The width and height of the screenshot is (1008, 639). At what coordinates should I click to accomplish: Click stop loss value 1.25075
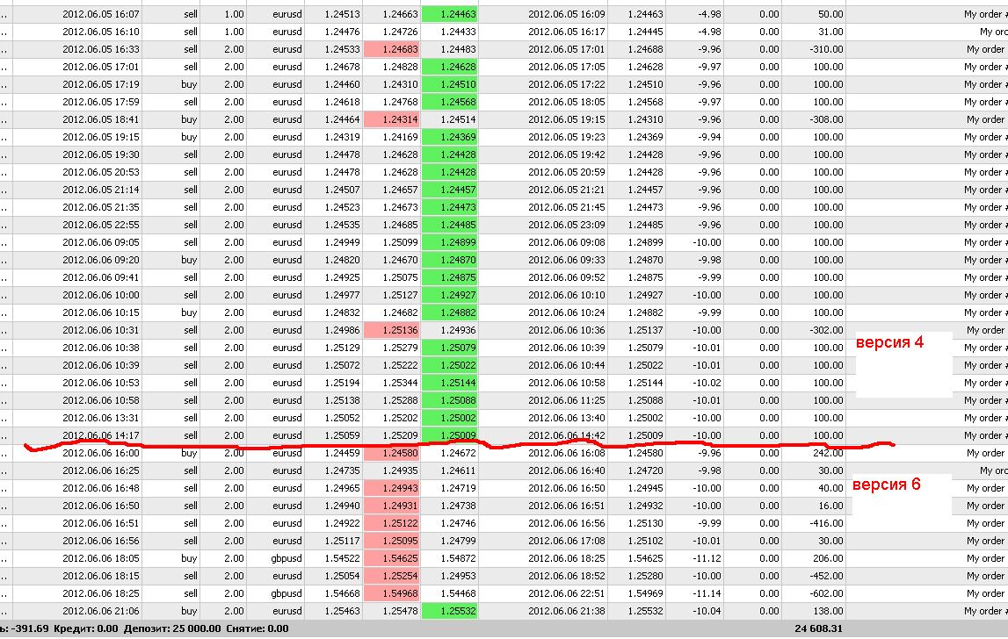(400, 277)
